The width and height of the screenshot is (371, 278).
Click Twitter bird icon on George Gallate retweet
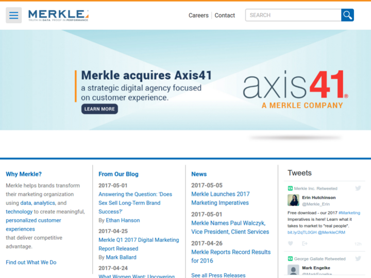point(358,258)
